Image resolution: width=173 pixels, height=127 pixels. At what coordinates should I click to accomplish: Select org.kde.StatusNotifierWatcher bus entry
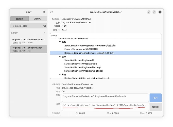[x=29, y=49]
